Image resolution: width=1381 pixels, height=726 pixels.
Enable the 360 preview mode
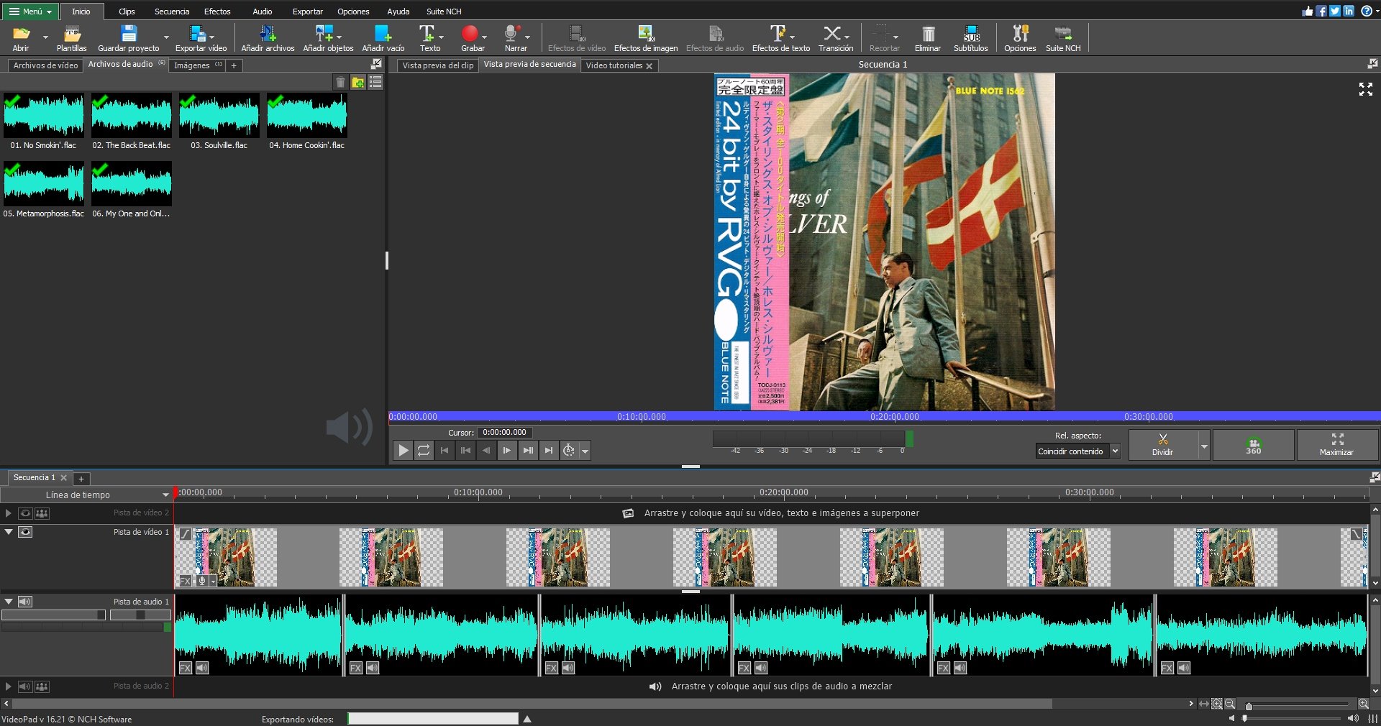1254,445
